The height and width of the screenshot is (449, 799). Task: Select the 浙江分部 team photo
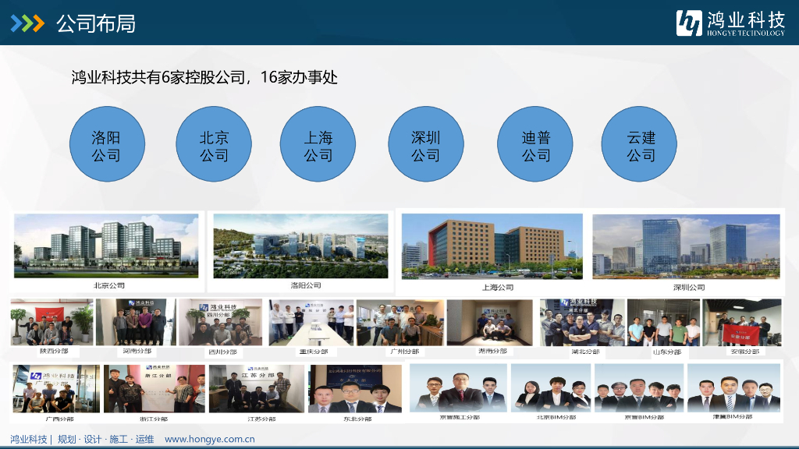coord(154,388)
